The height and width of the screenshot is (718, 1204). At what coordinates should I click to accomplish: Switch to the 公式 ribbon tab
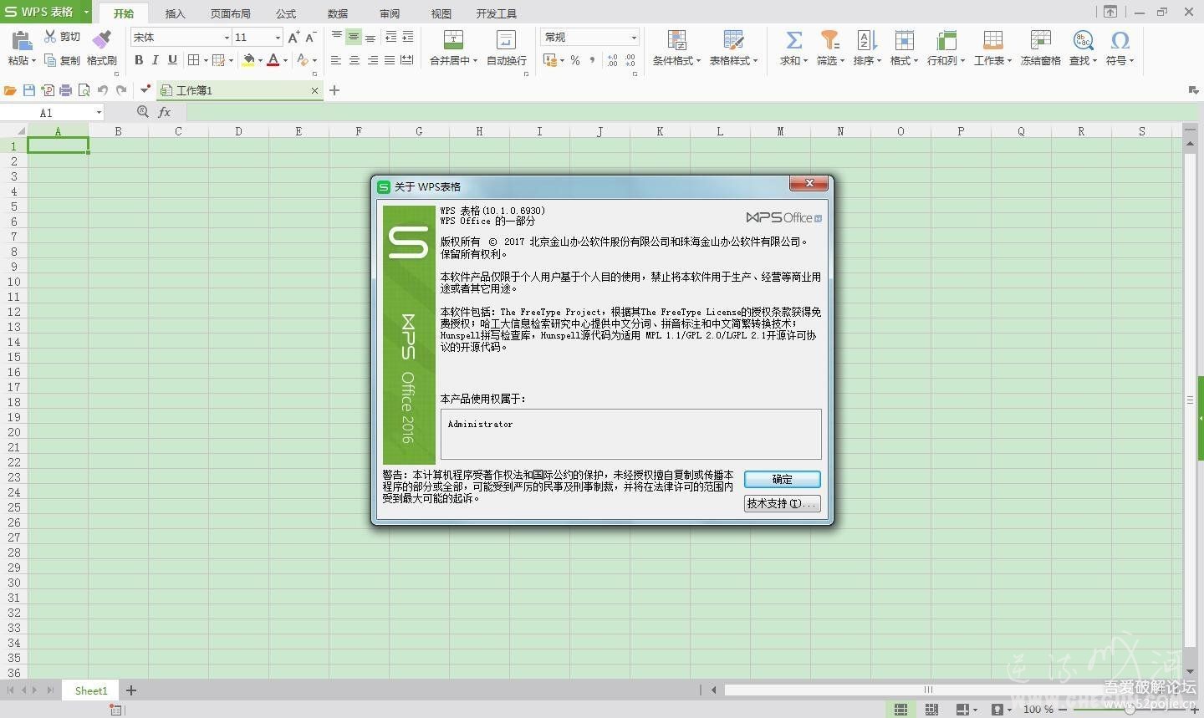tap(286, 13)
